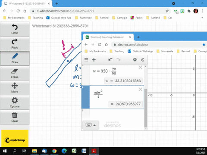Delete the w = 320 expression
The width and height of the screenshot is (207, 155).
pyautogui.click(x=141, y=68)
